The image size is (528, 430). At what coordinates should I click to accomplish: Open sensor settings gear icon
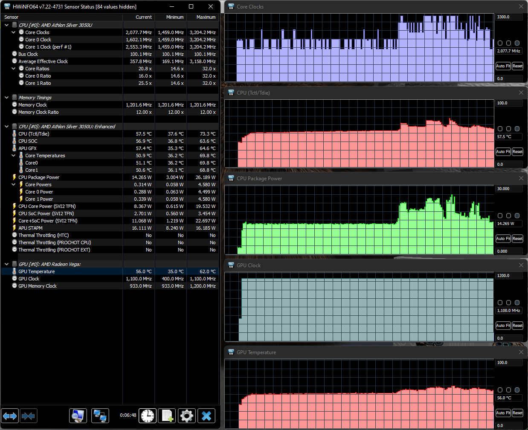[x=187, y=416]
